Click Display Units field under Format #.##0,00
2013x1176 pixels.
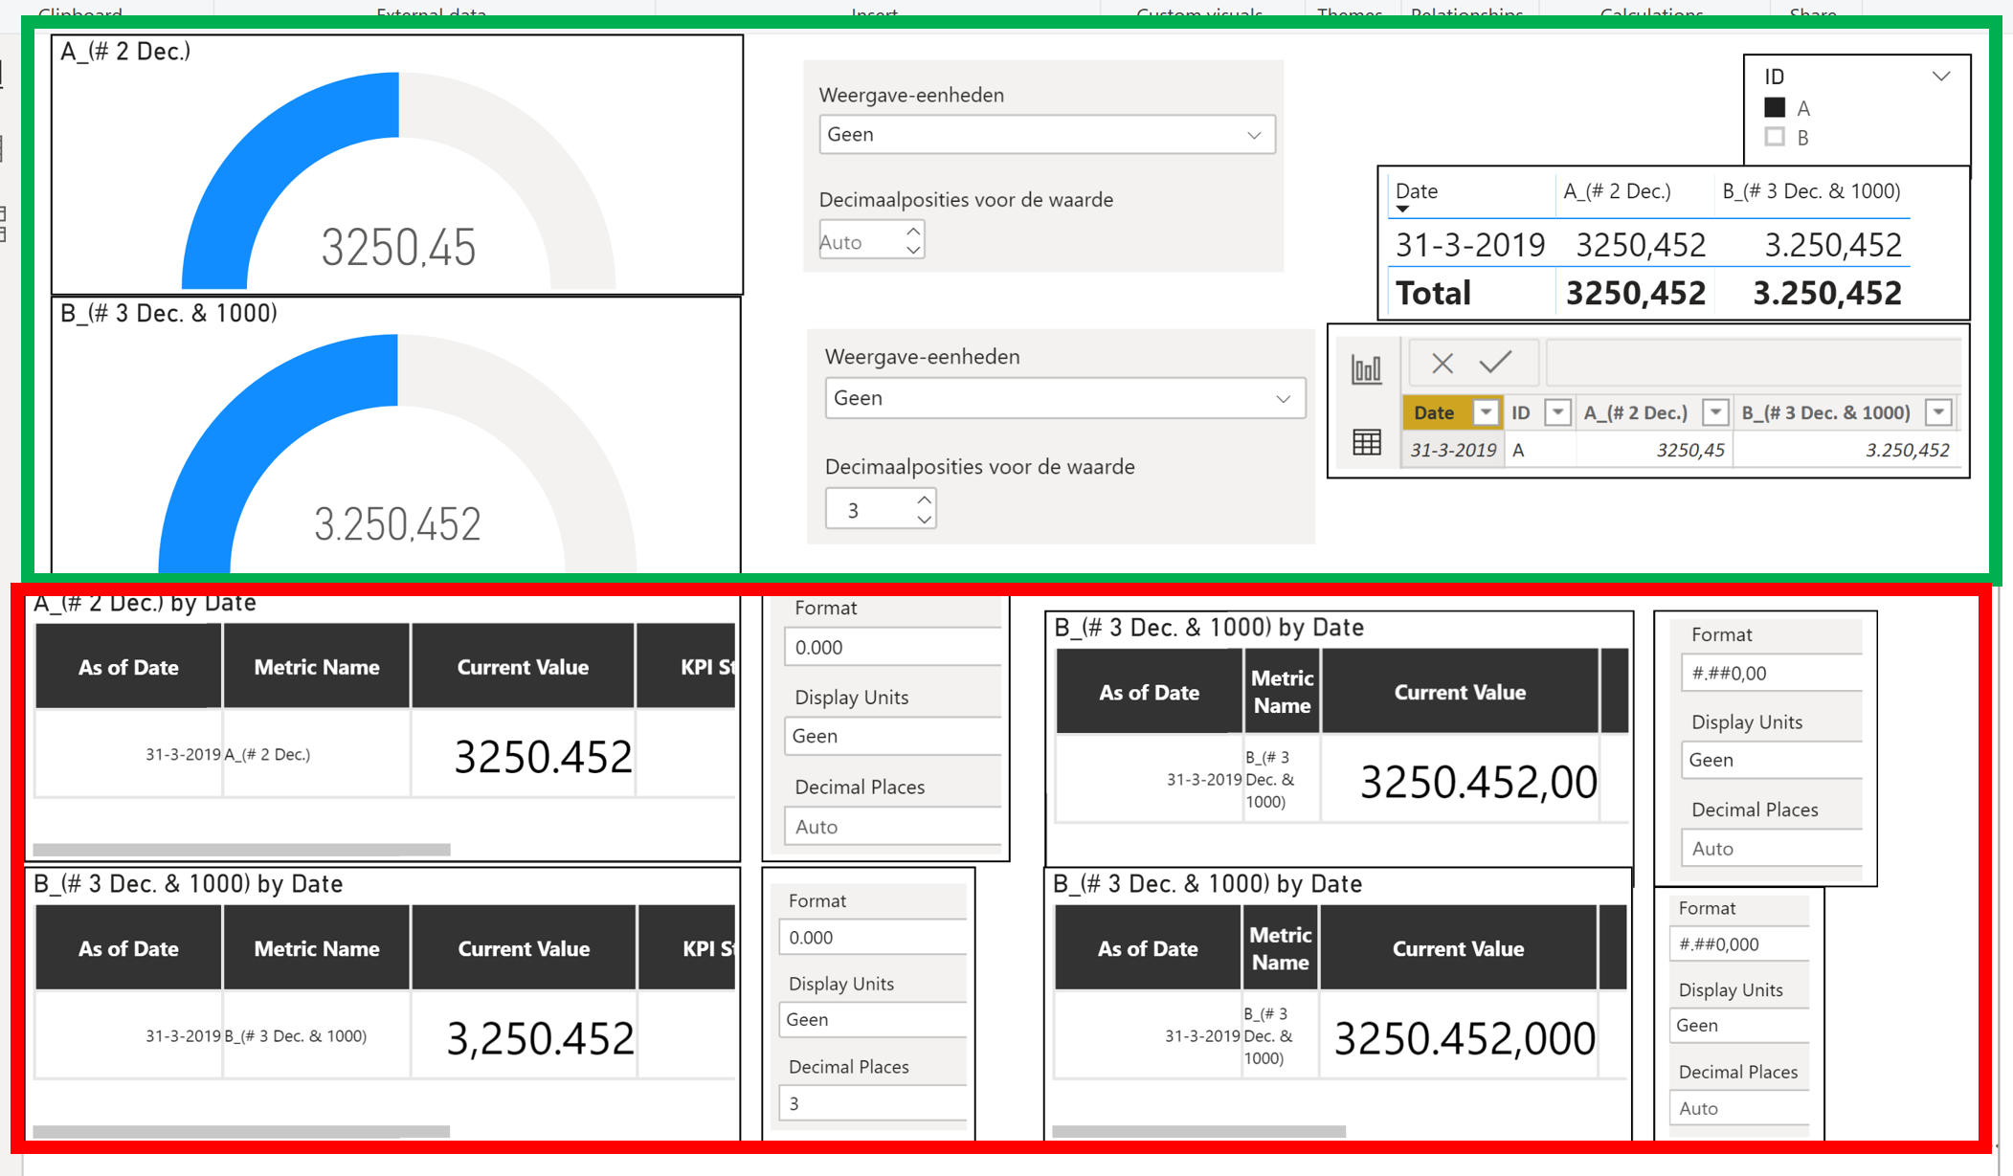coord(1772,760)
